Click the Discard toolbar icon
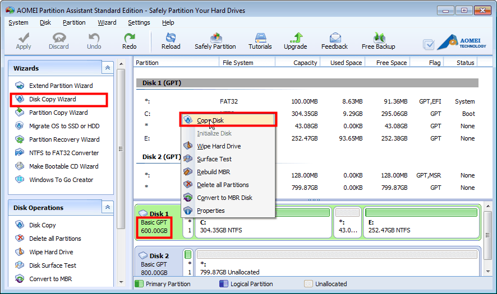This screenshot has height=294, width=497. [x=59, y=38]
